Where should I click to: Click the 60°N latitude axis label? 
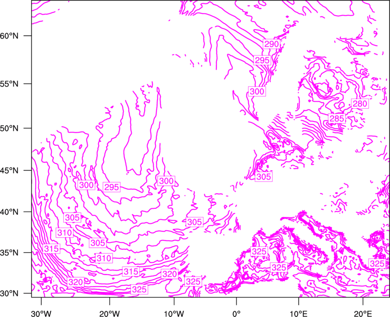[x=9, y=36]
